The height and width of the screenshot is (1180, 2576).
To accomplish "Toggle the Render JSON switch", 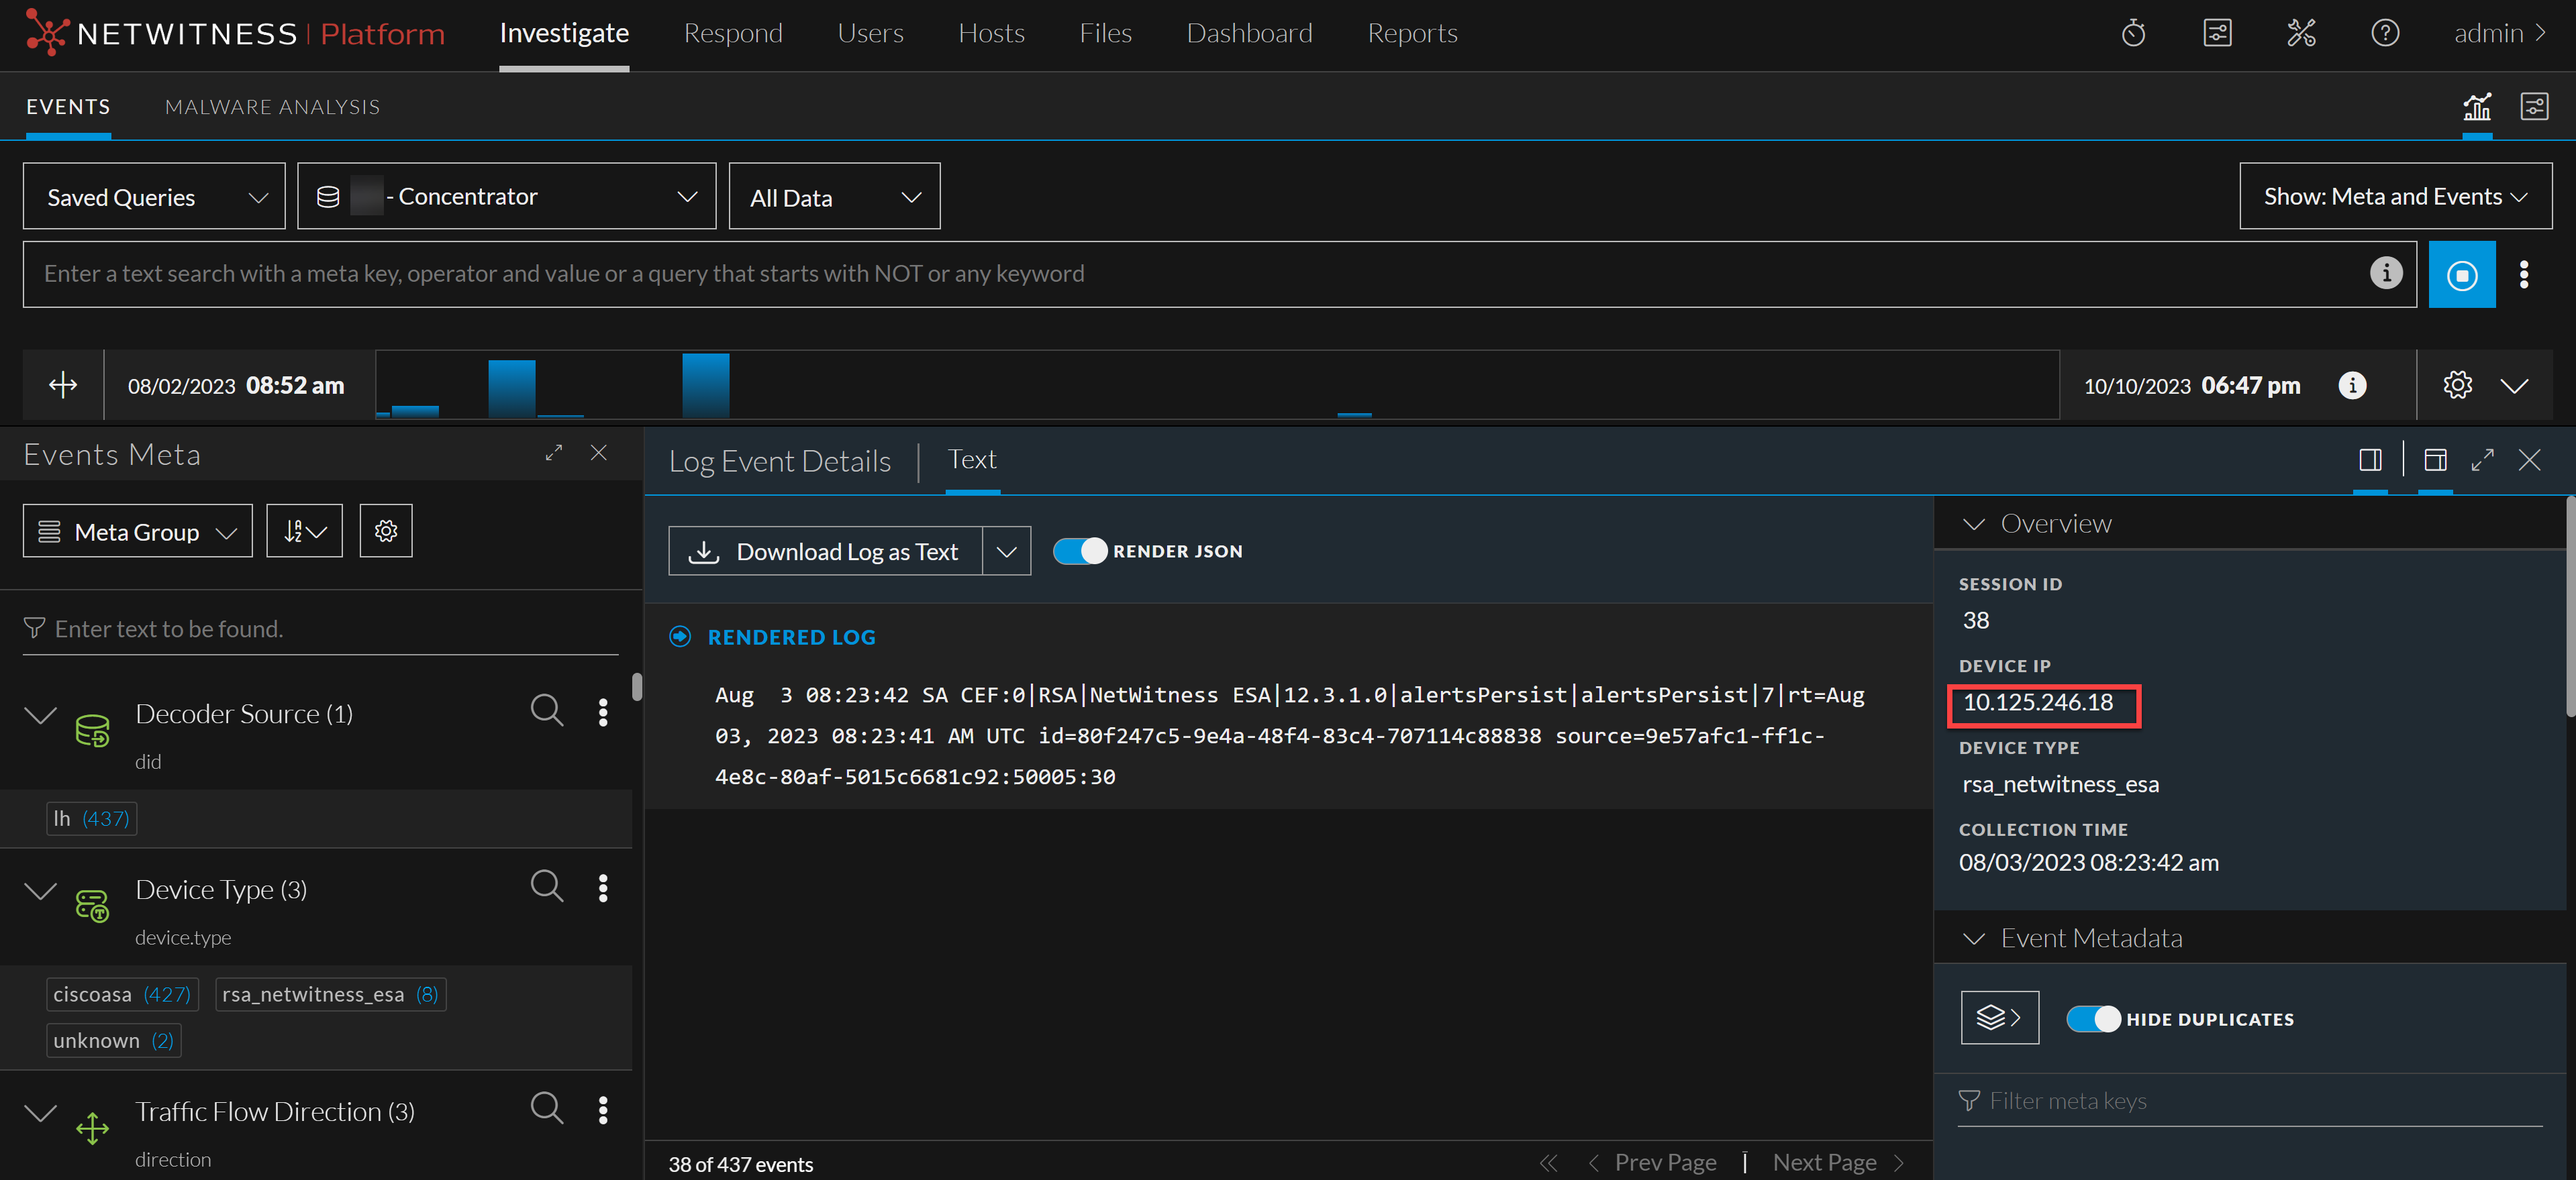I will [1080, 551].
